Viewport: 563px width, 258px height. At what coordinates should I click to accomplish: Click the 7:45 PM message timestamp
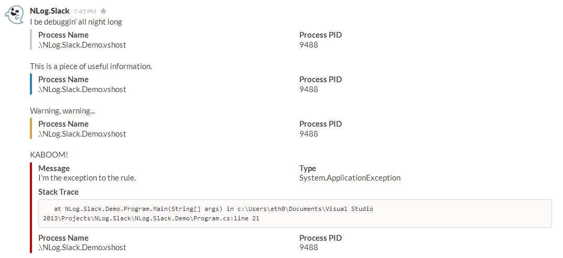[x=85, y=11]
